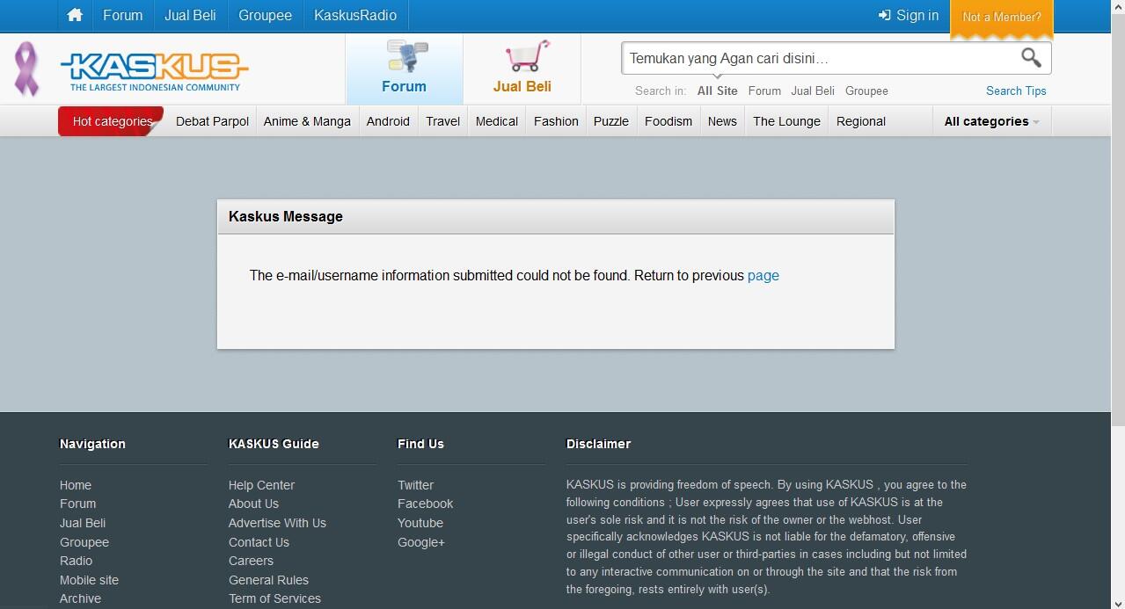Click the 'page' link in message
Screen dimensions: 1125x609
click(x=763, y=275)
